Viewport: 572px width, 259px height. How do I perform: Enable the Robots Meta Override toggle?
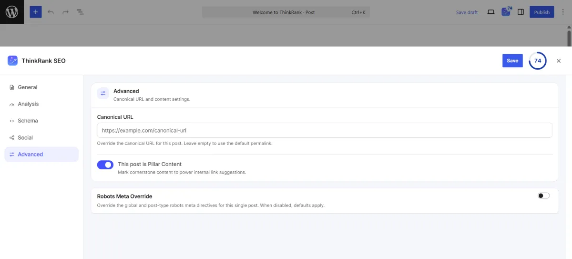click(x=544, y=196)
